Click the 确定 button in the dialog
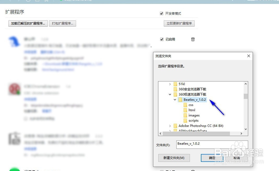Viewport: 279px width, 171px height. pos(212,158)
